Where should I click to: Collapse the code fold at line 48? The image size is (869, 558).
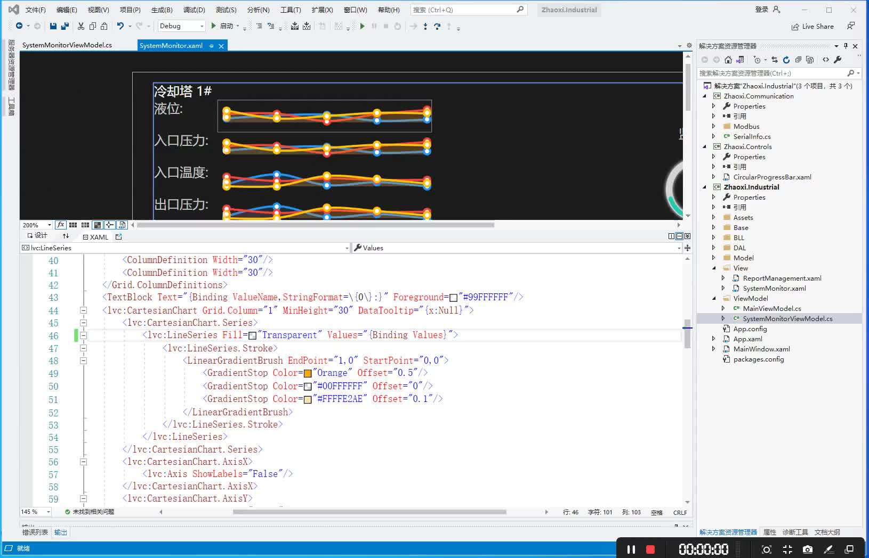click(83, 360)
